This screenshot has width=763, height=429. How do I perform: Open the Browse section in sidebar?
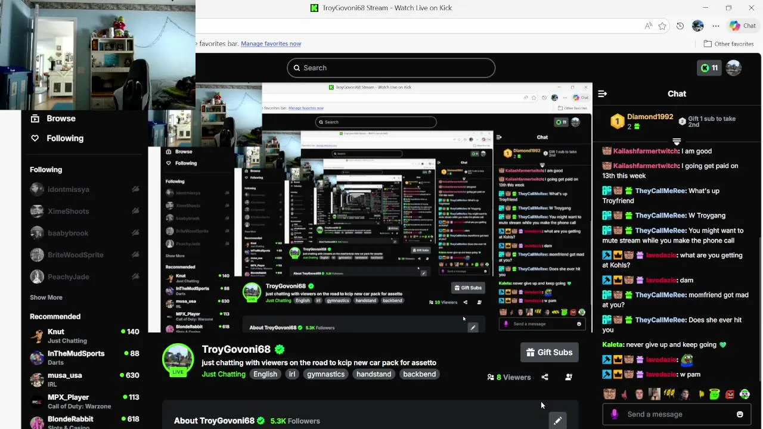[53, 119]
